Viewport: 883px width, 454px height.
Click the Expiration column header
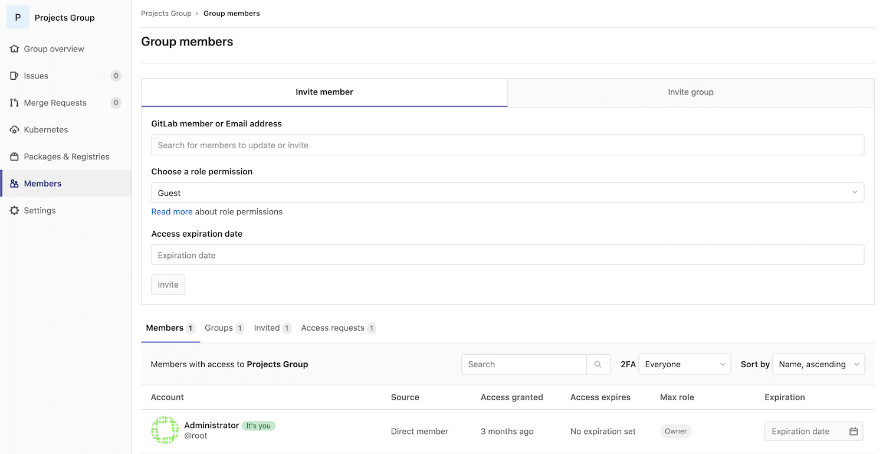tap(784, 397)
